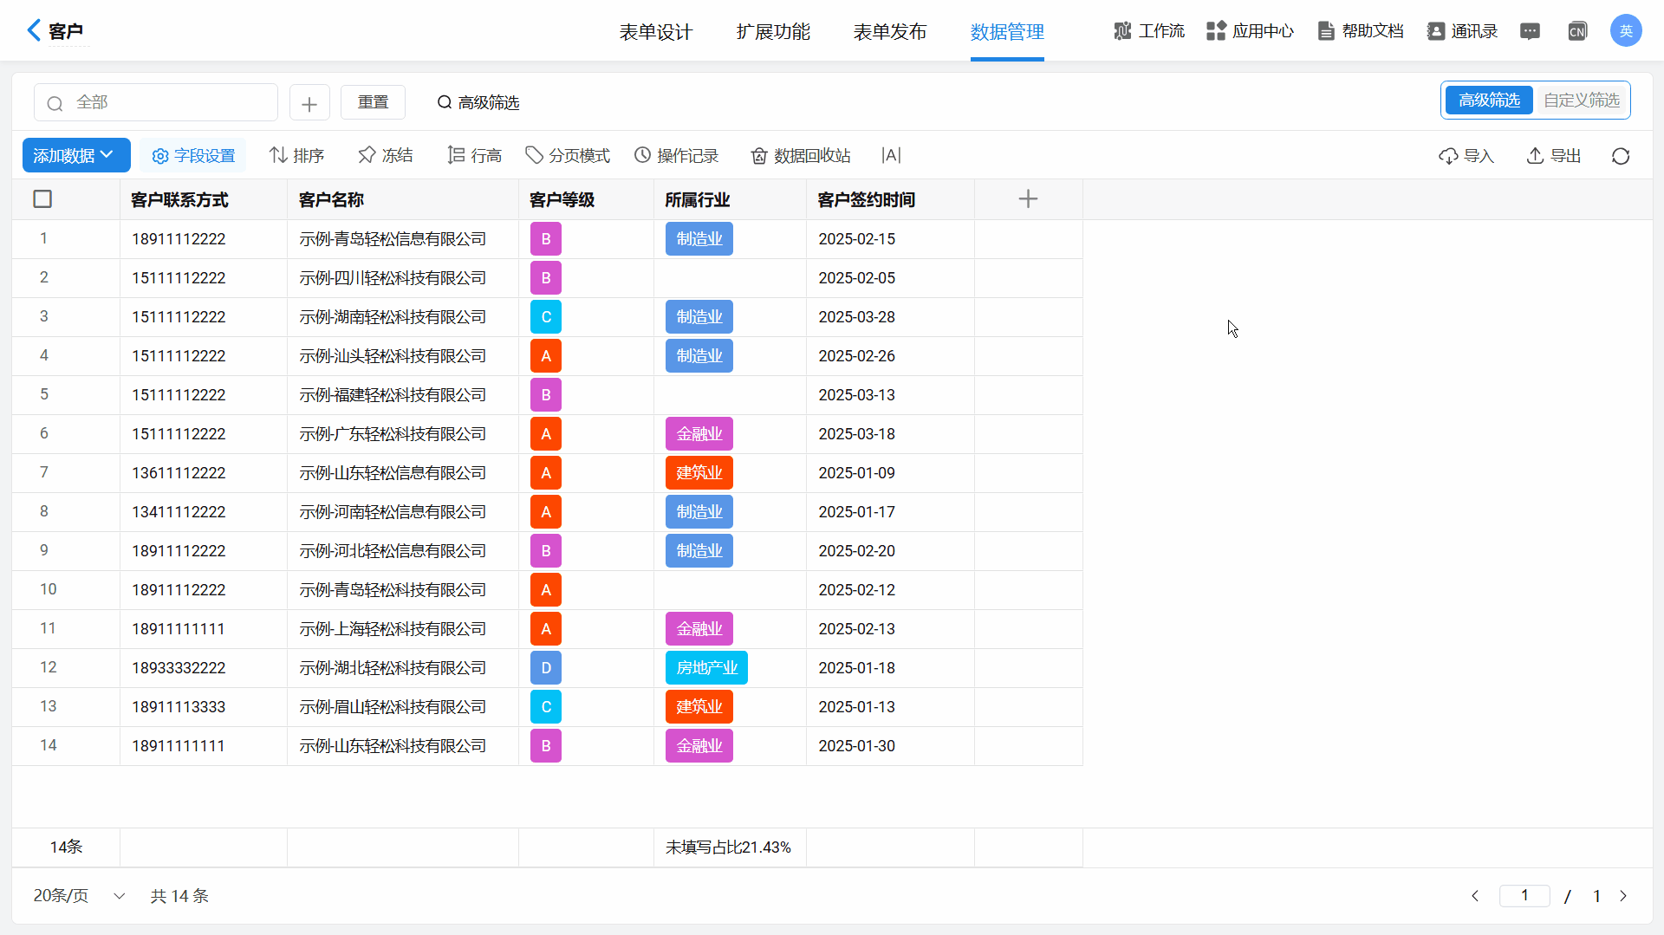The image size is (1664, 935).
Task: Refresh the table data
Action: coord(1621,156)
